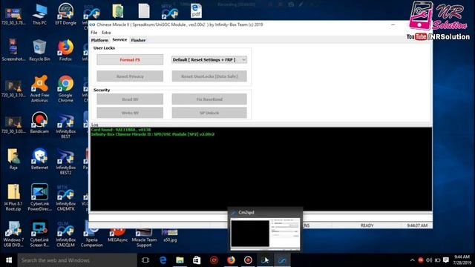Launch Google Chrome desktop shortcut

[66, 89]
